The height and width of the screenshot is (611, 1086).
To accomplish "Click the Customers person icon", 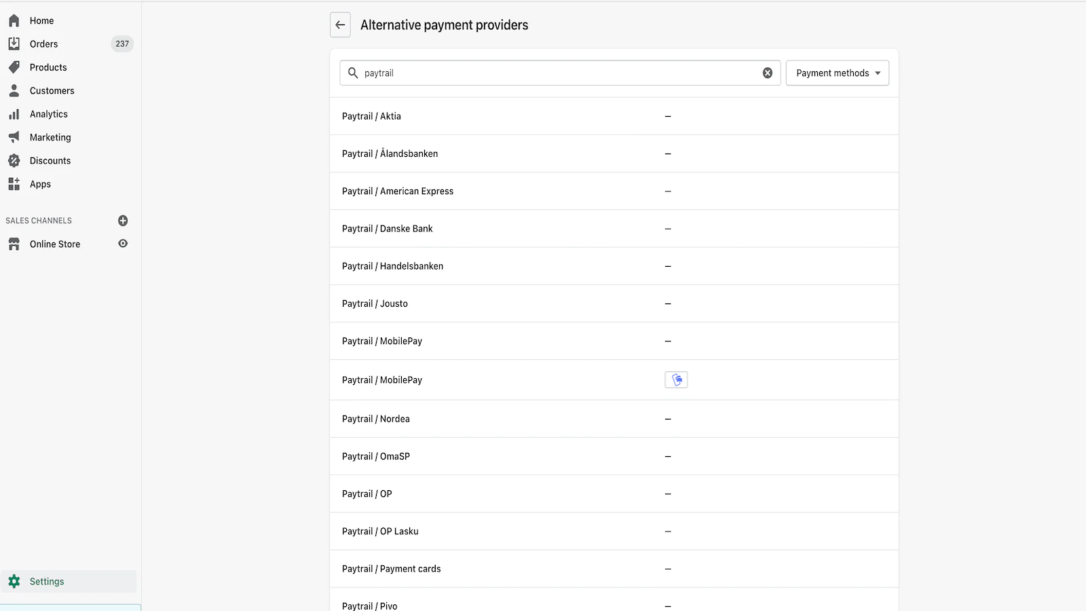I will coord(14,90).
